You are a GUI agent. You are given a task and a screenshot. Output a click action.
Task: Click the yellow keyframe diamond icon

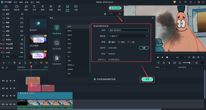[41, 63]
